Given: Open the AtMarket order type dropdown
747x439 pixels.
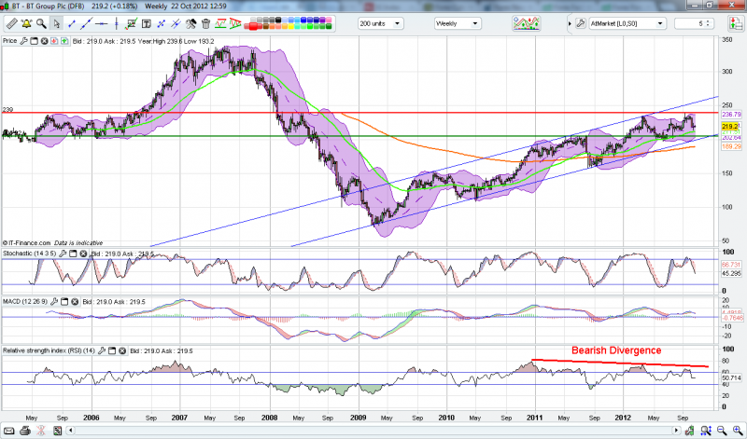Looking at the screenshot, I should click(621, 23).
